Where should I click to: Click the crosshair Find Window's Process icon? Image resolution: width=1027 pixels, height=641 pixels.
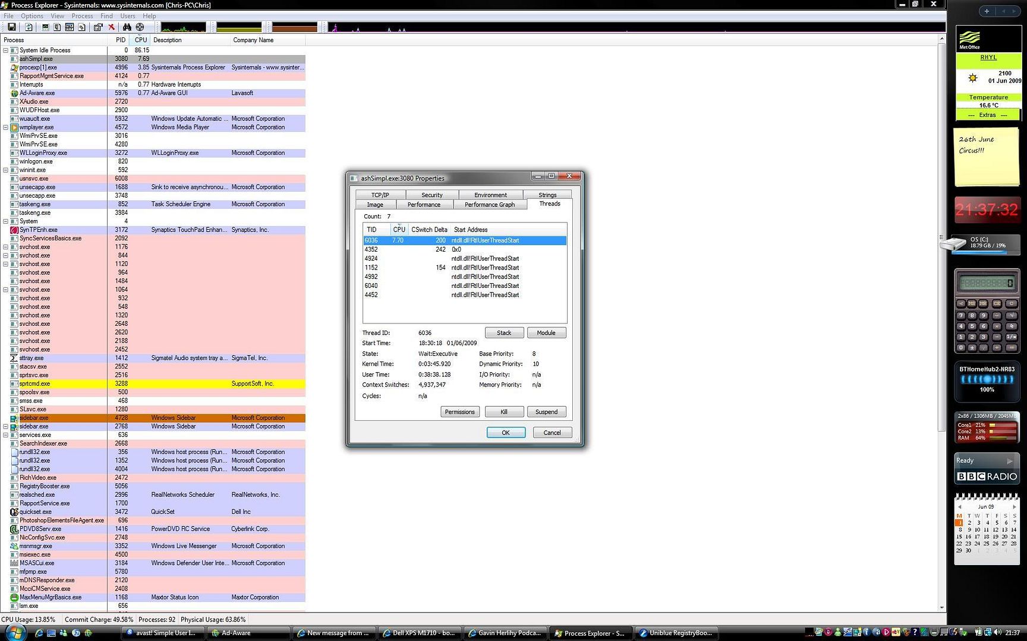[x=140, y=27]
